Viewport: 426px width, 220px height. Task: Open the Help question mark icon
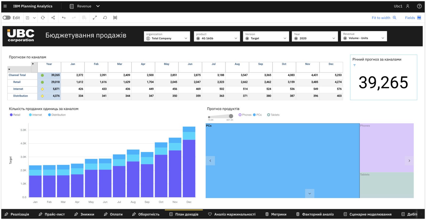(x=419, y=6)
